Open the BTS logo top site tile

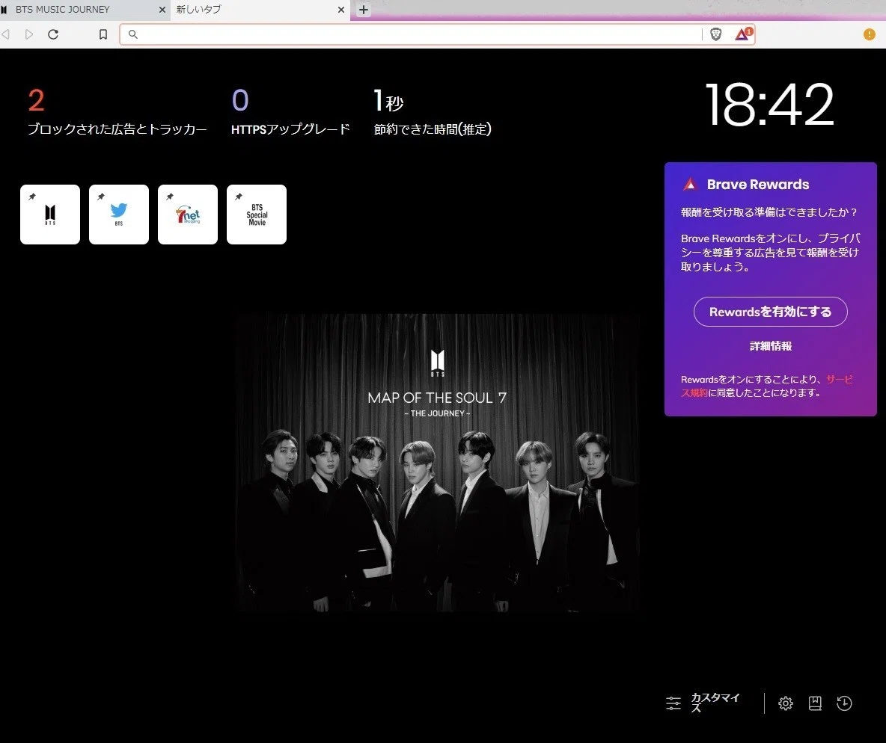point(49,215)
